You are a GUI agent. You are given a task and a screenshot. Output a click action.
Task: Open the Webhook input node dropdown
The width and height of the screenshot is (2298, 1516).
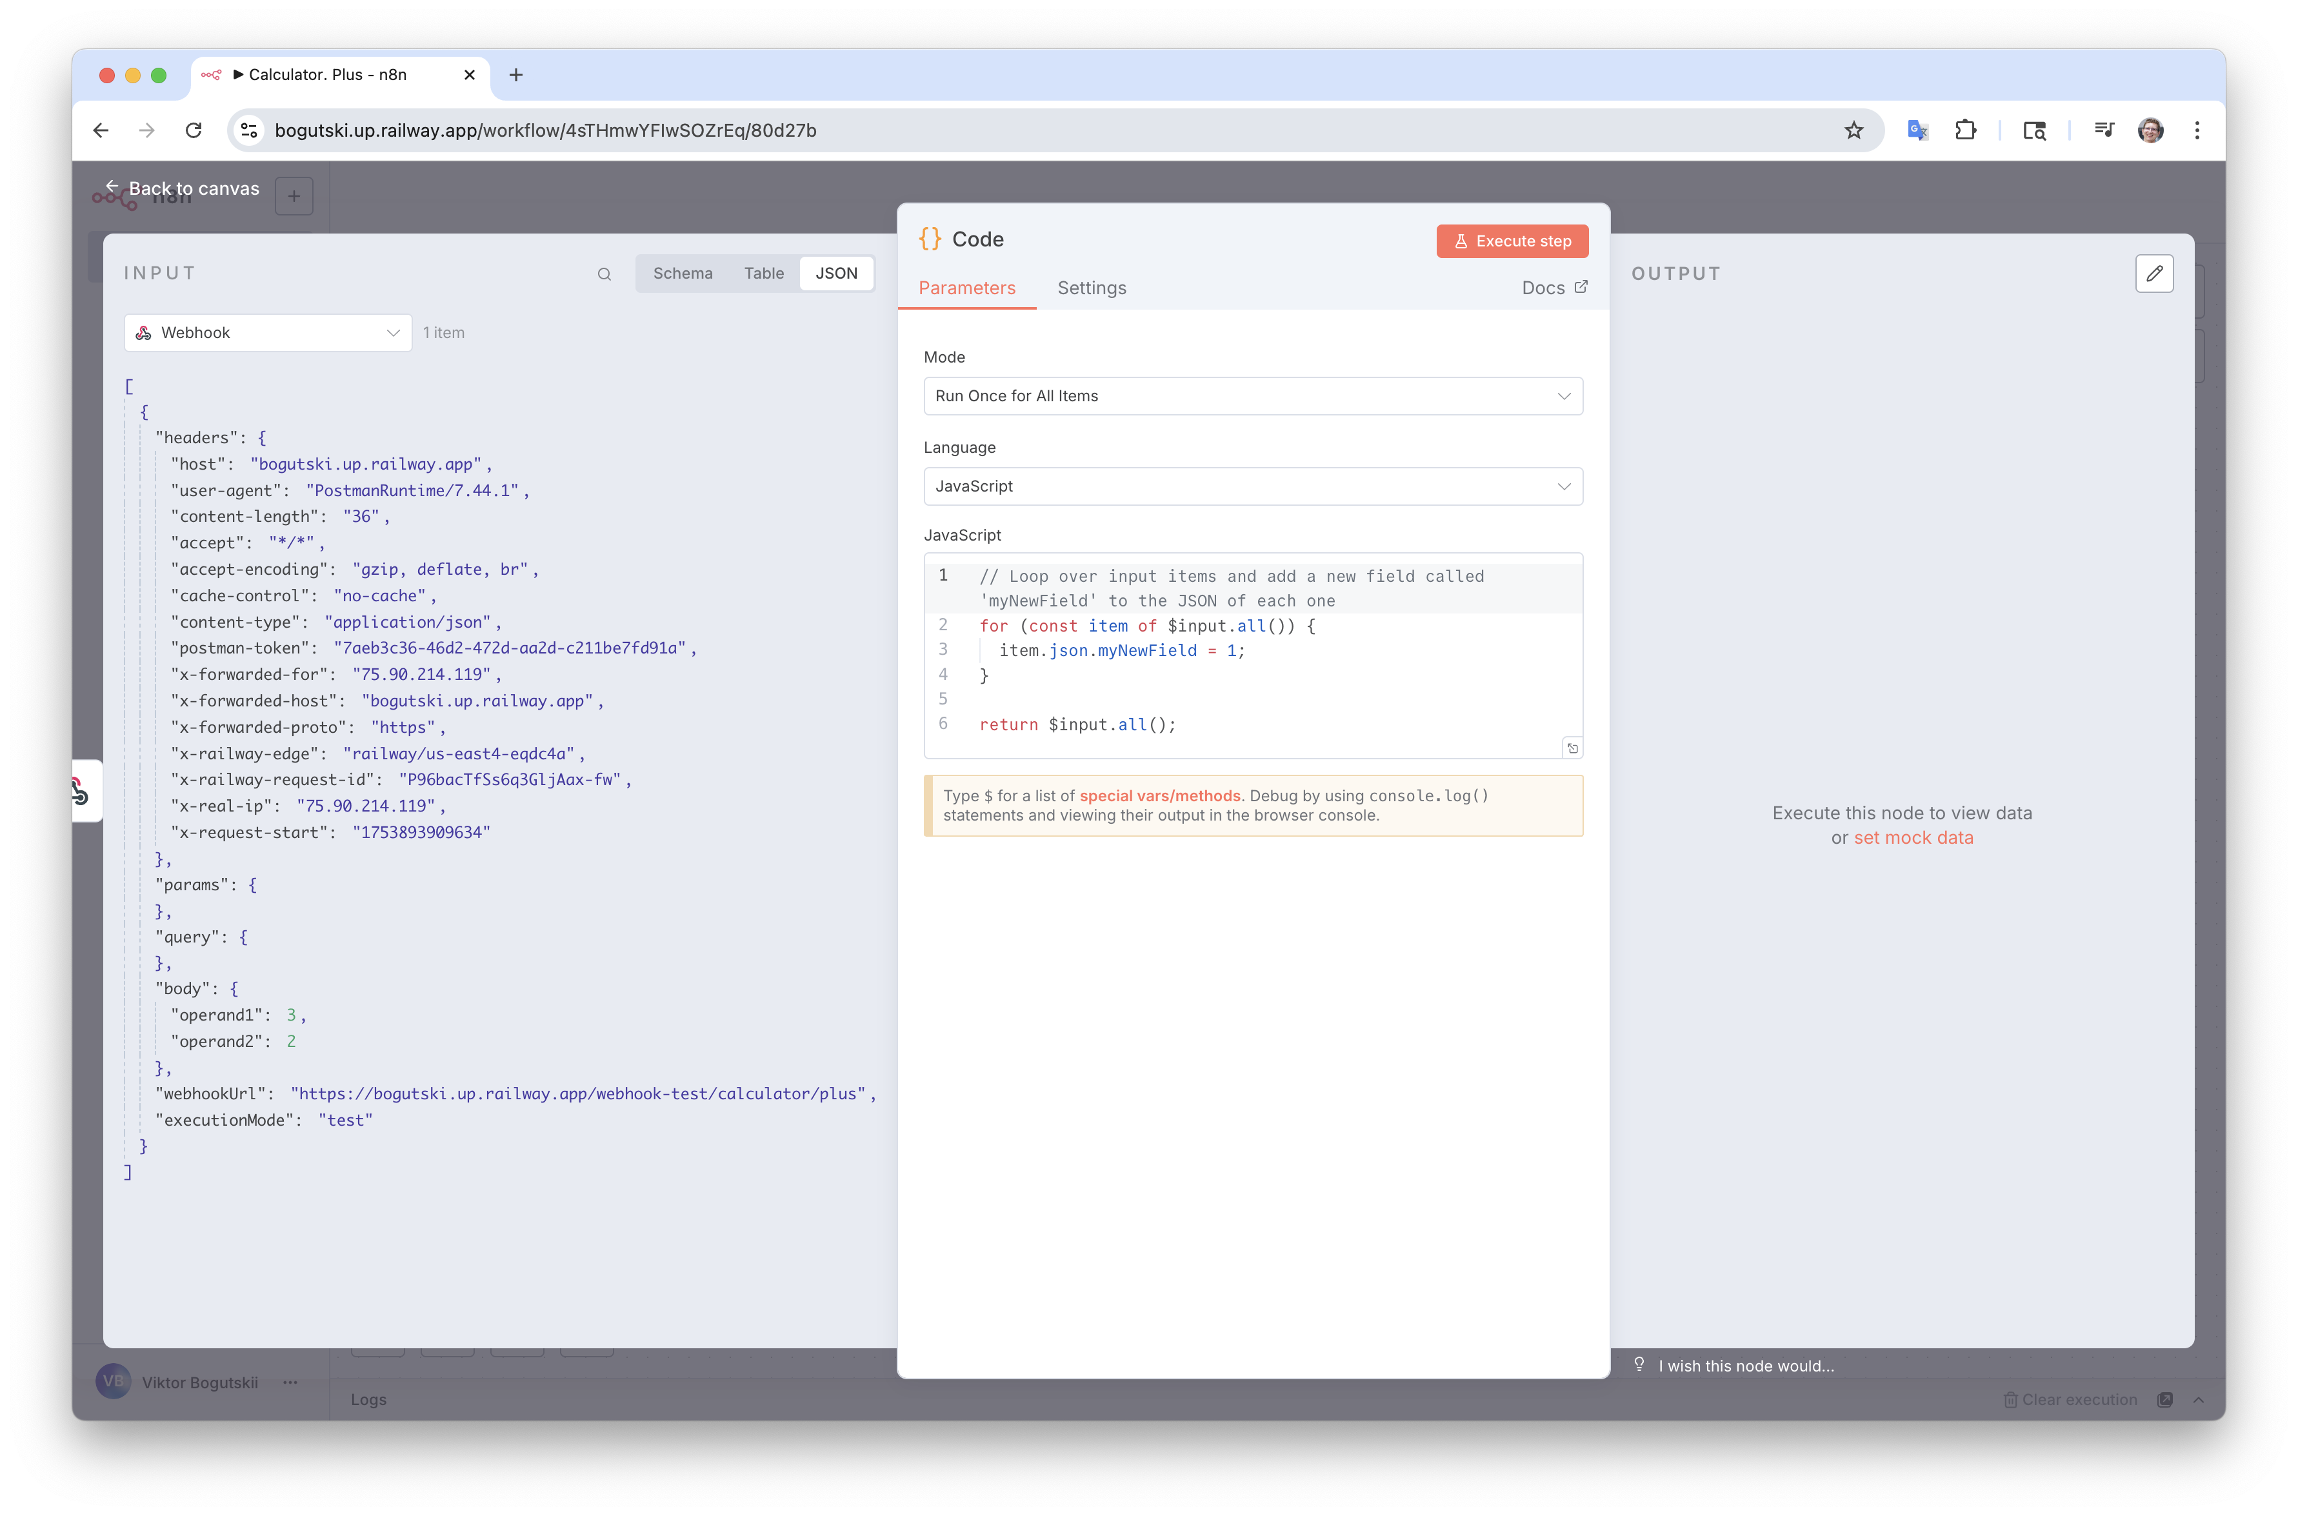[x=268, y=333]
